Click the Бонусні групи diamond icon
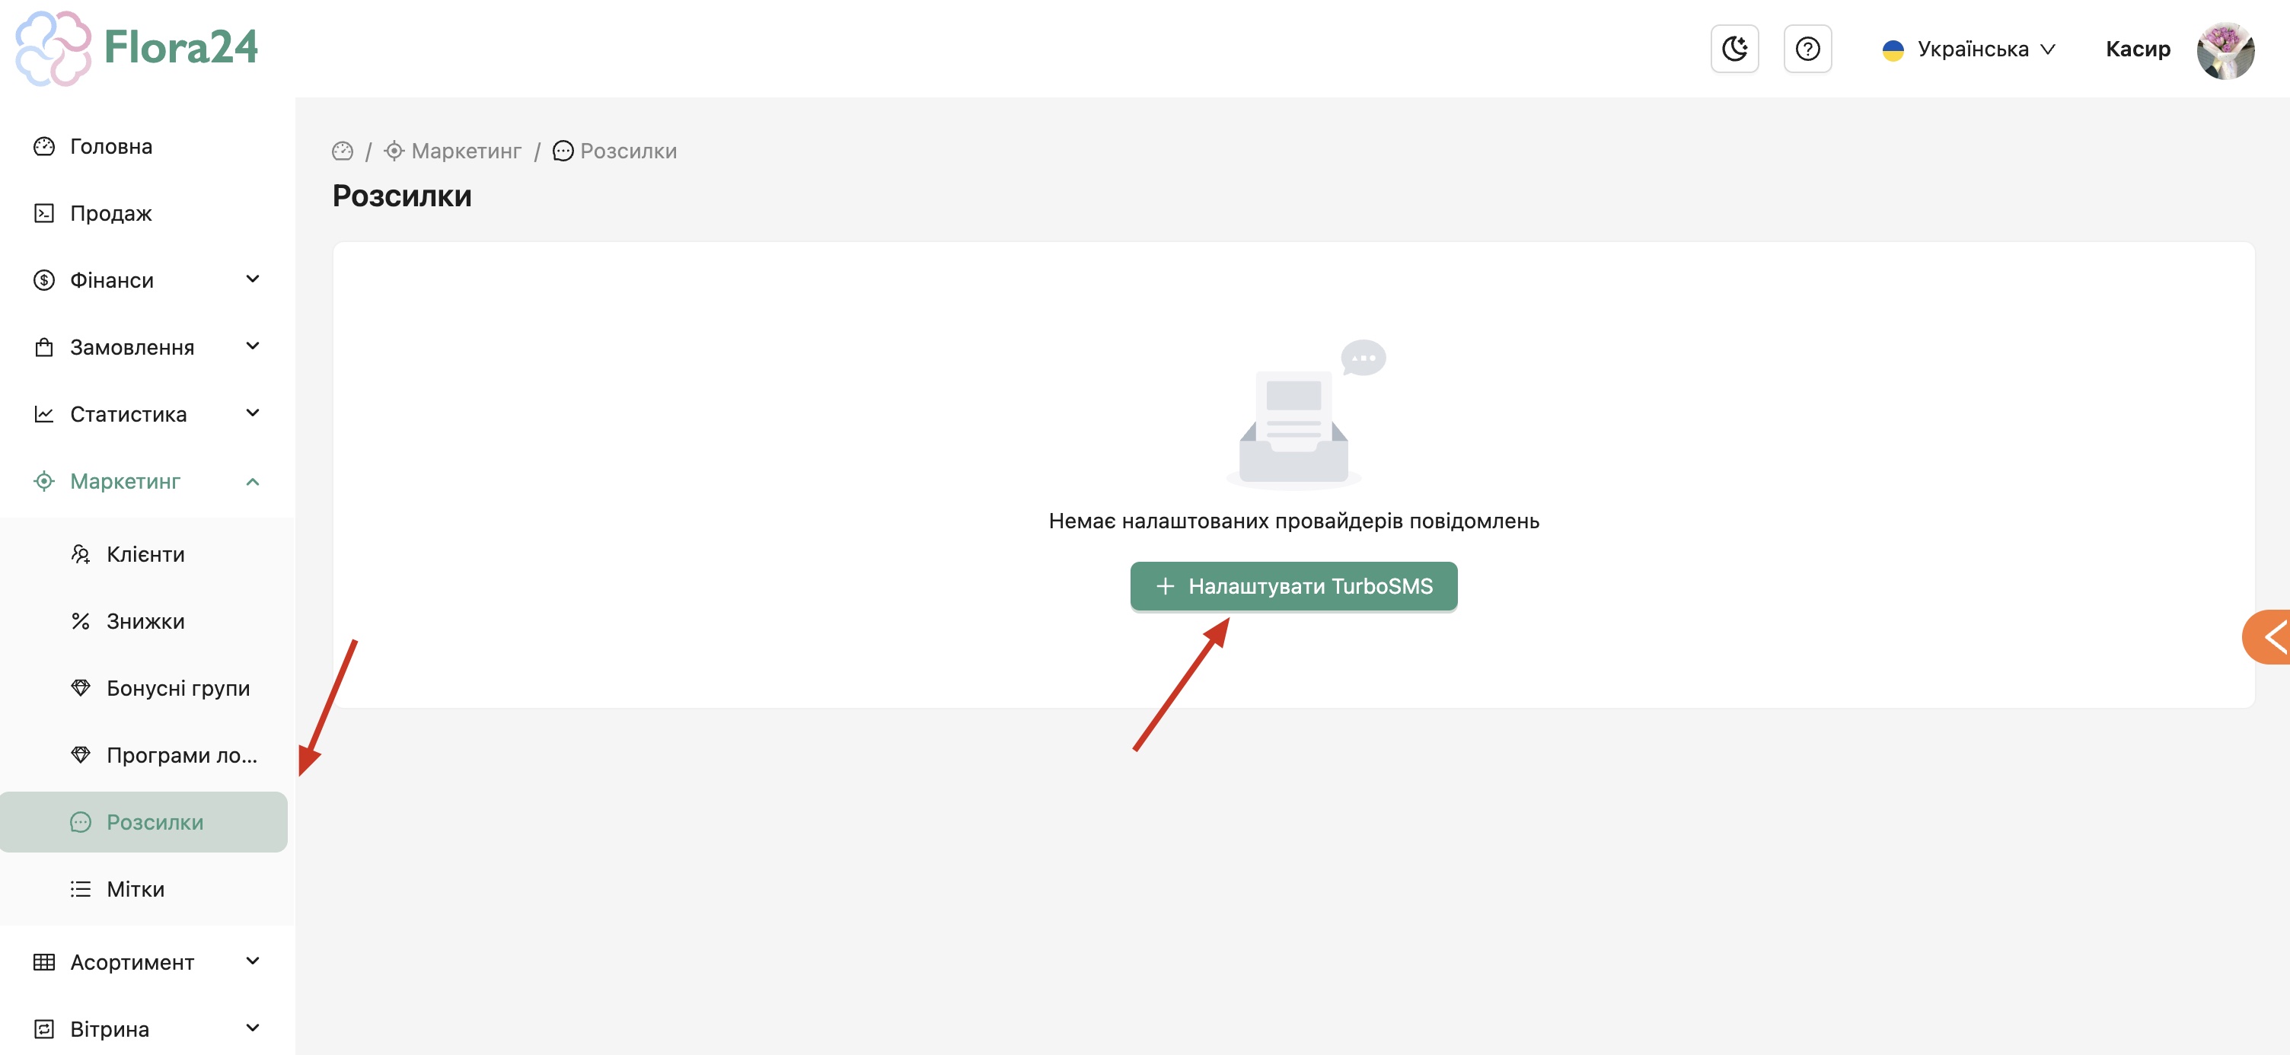The height and width of the screenshot is (1055, 2290). 80,688
